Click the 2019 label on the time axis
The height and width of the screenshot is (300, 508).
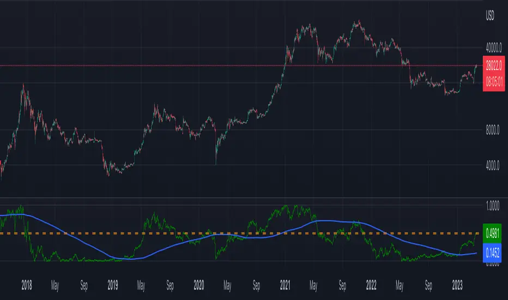112,285
